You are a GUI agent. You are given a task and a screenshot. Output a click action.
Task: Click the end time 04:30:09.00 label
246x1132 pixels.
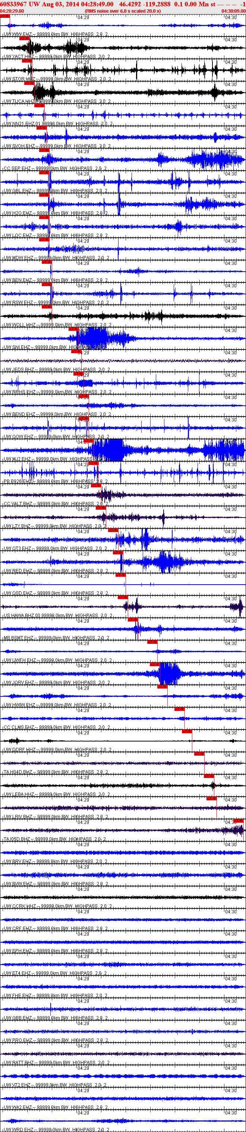click(x=233, y=10)
